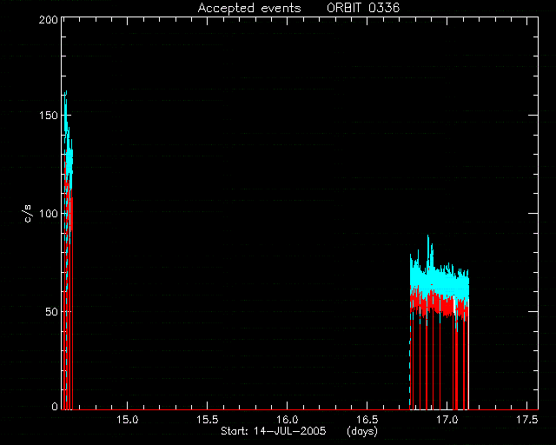556x445 pixels.
Task: Click the 'Start: 14-JUL-2005' date label
Action: coord(274,431)
